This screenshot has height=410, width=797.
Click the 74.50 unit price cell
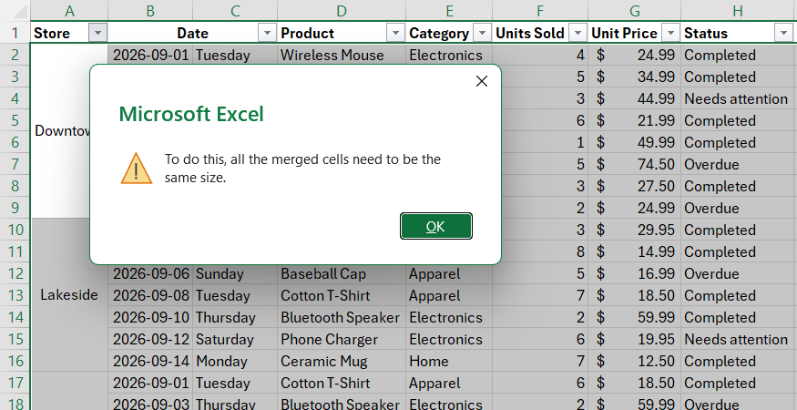[x=634, y=164]
